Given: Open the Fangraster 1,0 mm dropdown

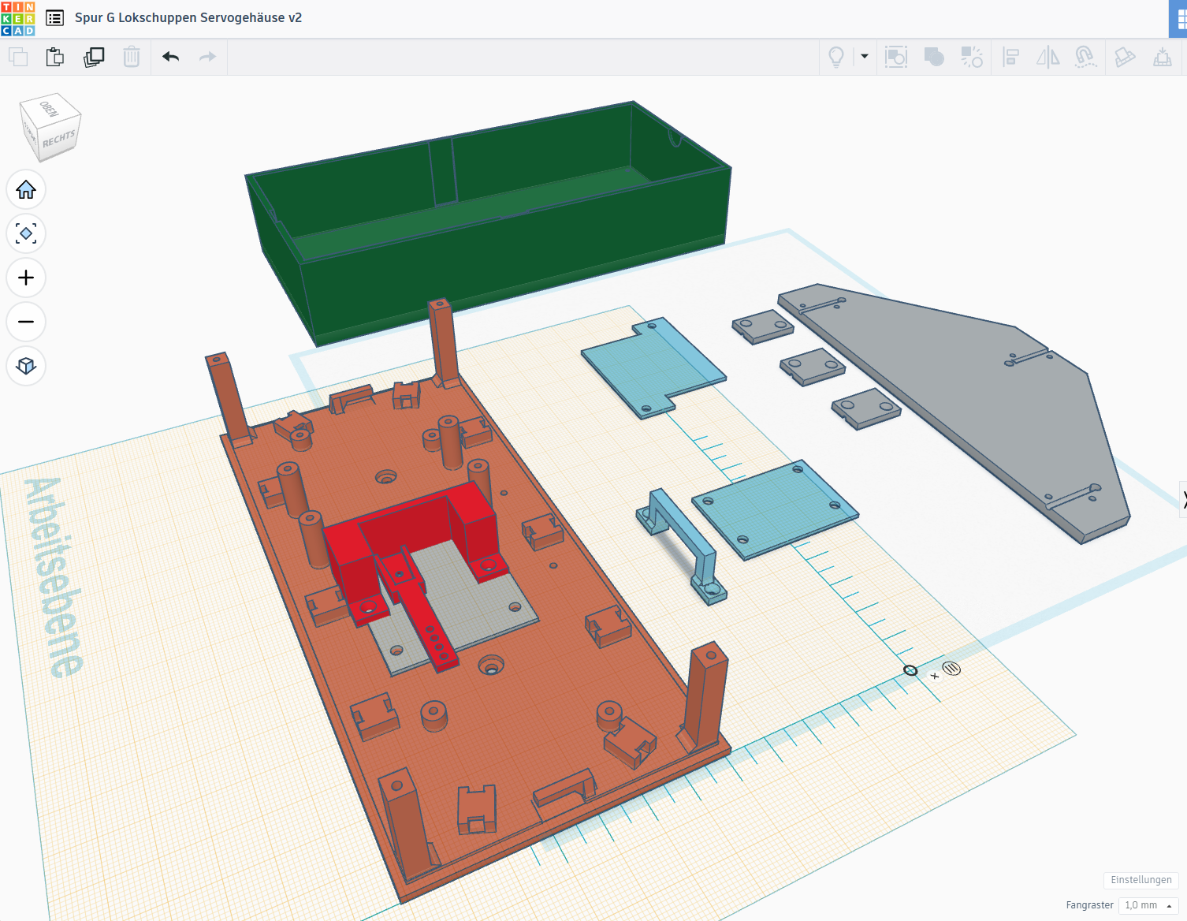Looking at the screenshot, I should pyautogui.click(x=1148, y=905).
